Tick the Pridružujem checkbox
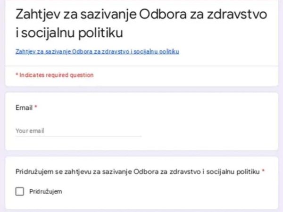283x212 pixels. click(19, 191)
